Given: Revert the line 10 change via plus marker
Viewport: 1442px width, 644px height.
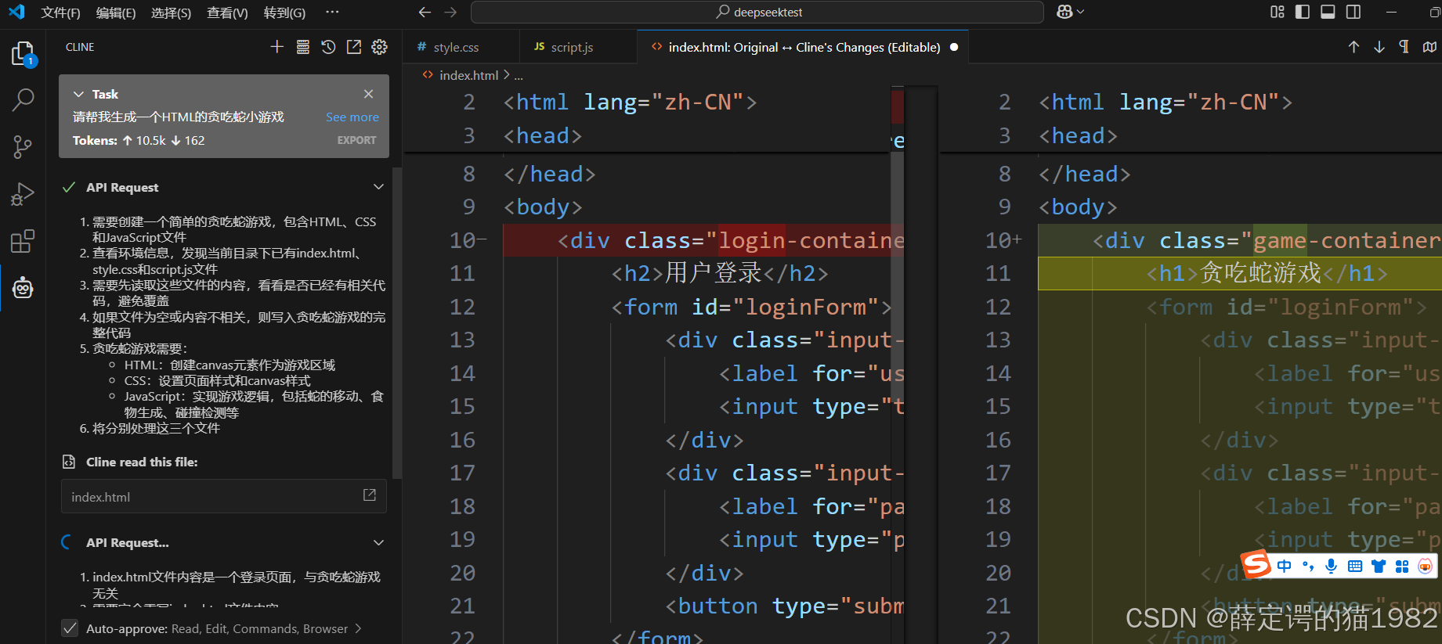Looking at the screenshot, I should (x=1017, y=240).
